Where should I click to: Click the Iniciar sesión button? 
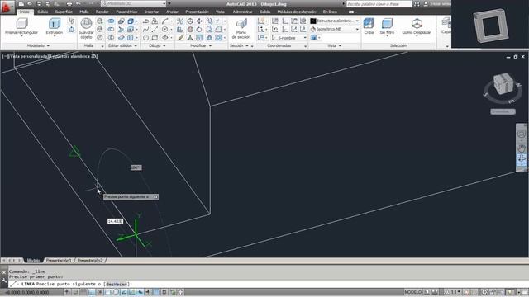(438, 3)
